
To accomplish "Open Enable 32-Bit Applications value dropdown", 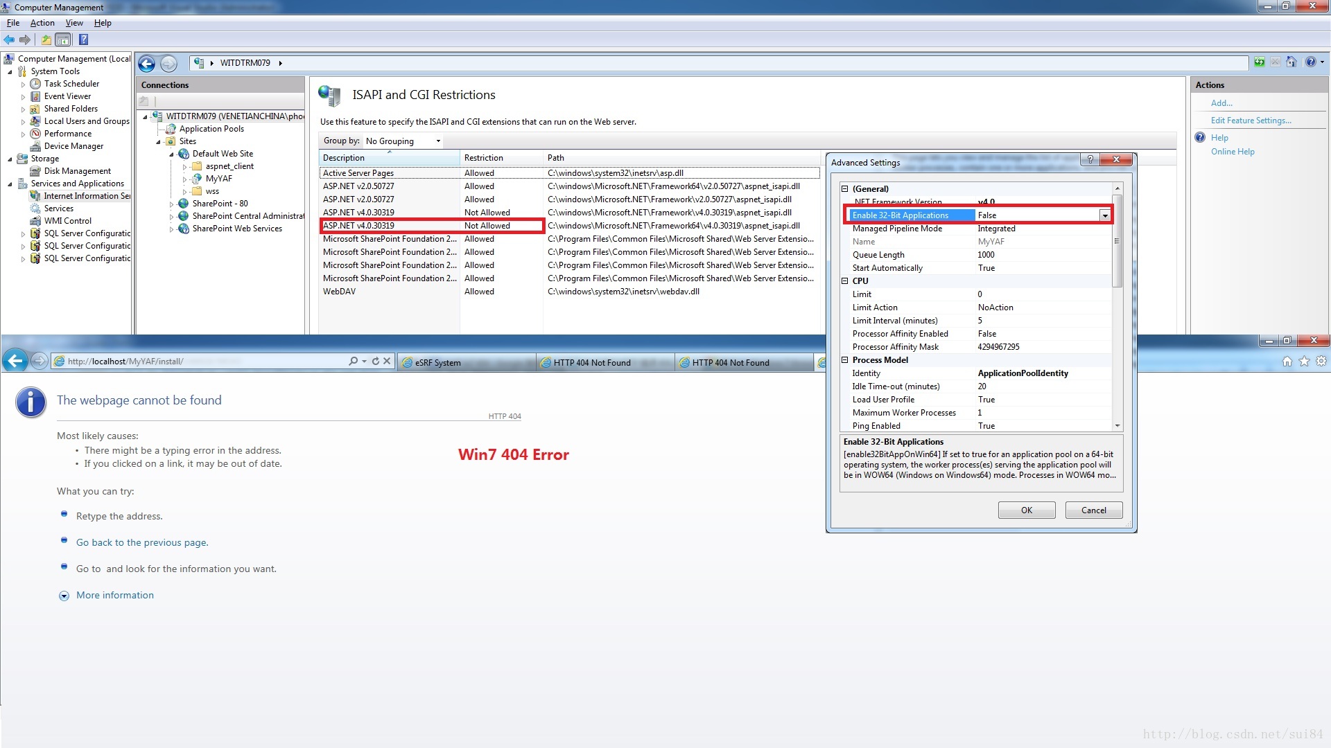I will (1104, 216).
